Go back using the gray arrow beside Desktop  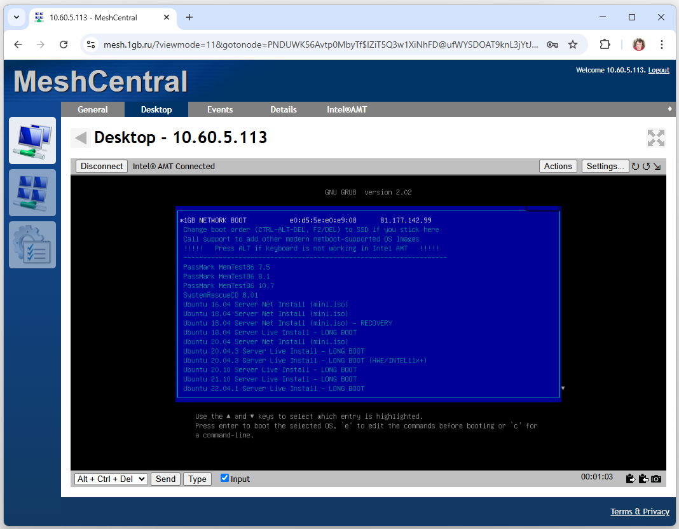click(80, 138)
